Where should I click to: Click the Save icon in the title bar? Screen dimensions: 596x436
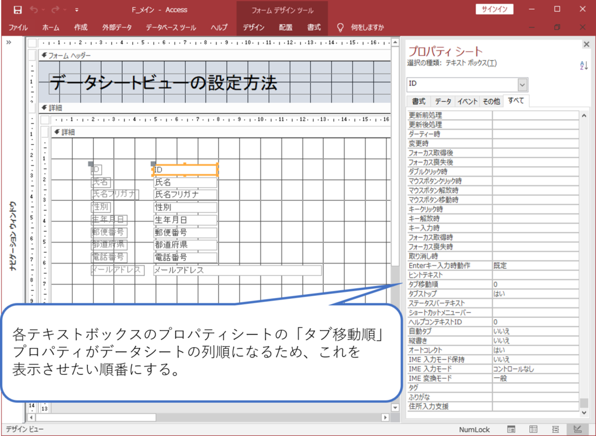[x=17, y=10]
